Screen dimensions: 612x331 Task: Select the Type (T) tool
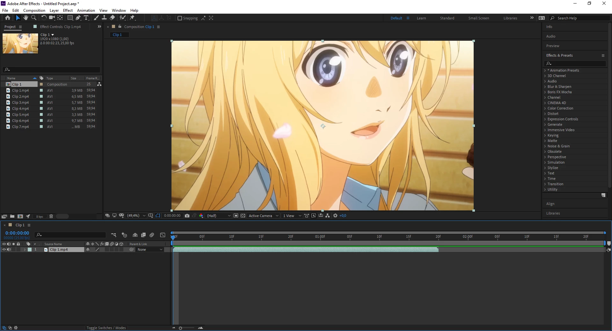coord(86,18)
